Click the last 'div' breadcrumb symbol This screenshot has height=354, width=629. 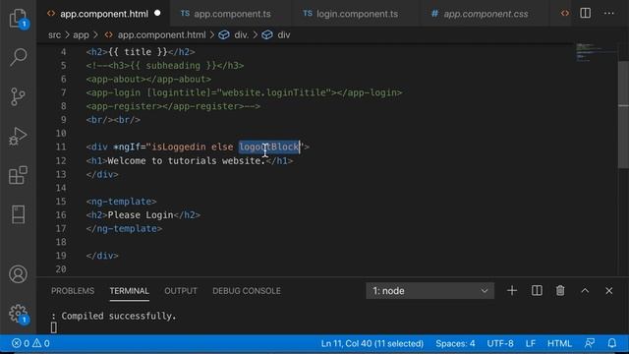pos(284,35)
